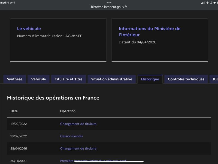The width and height of the screenshot is (218, 164).
Task: Click Changement de titulaire dated 25/04/2016
Action: click(78, 148)
